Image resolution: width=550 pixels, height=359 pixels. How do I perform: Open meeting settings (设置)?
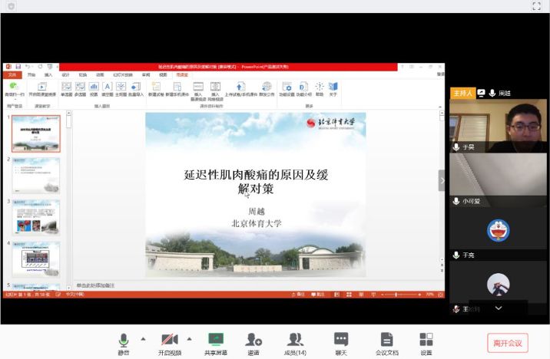coord(426,343)
